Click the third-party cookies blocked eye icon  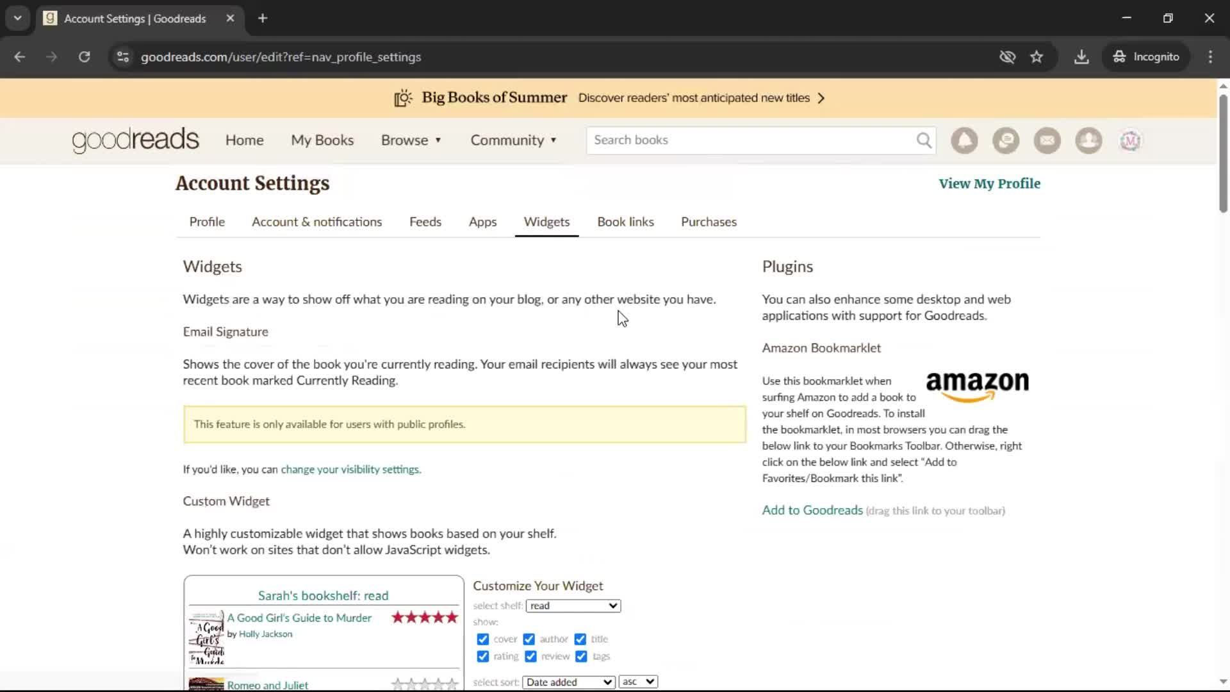click(1007, 57)
